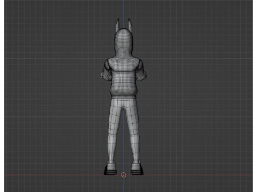Select the right pointed ear on the hood

click(130, 25)
